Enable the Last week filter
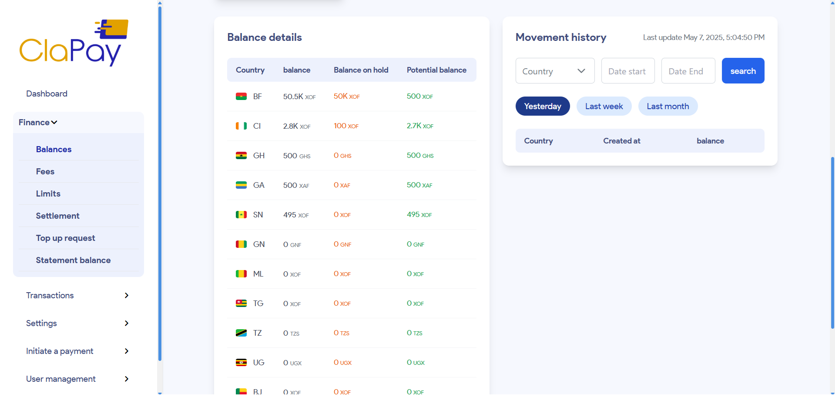 pos(604,106)
